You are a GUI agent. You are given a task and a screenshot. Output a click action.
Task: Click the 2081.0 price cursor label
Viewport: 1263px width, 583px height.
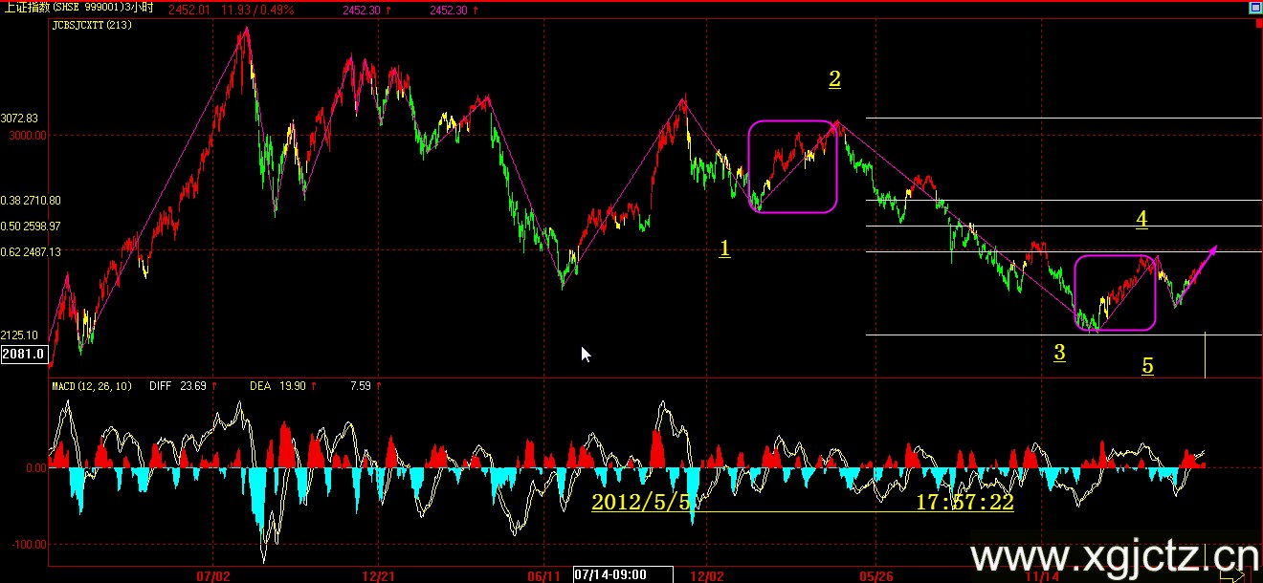pos(23,355)
